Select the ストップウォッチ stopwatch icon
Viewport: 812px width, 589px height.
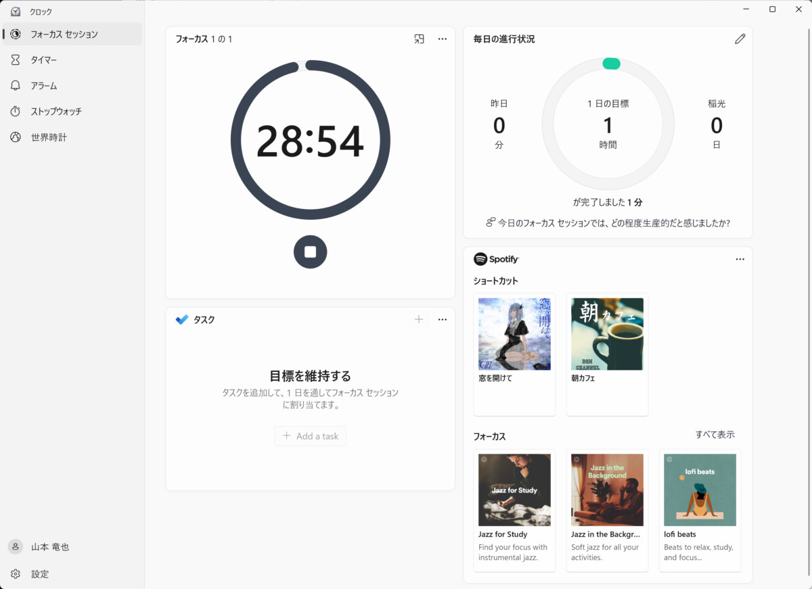point(16,112)
